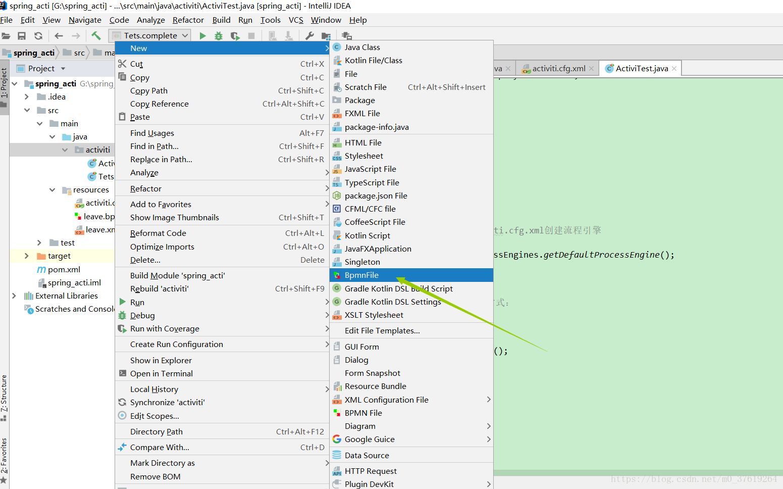This screenshot has height=489, width=783.
Task: Open the Navigate menu
Action: tap(85, 20)
